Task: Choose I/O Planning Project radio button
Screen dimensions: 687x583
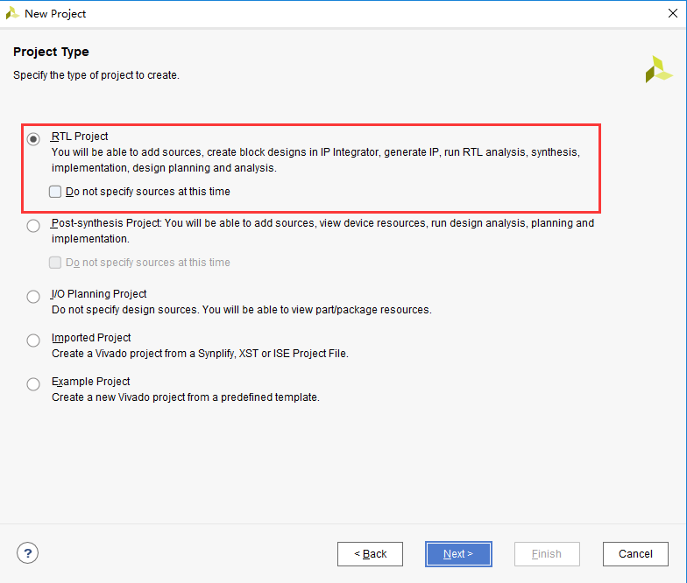Action: tap(33, 297)
